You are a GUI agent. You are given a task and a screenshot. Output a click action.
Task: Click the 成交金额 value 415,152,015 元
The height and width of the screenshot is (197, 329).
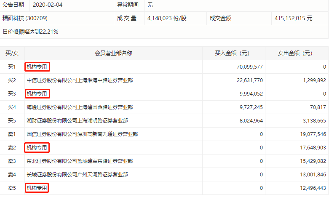(x=293, y=18)
